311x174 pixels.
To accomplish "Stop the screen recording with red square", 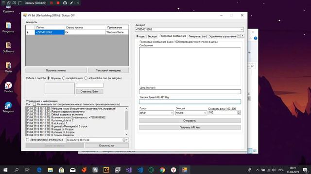I will [x=58, y=3].
